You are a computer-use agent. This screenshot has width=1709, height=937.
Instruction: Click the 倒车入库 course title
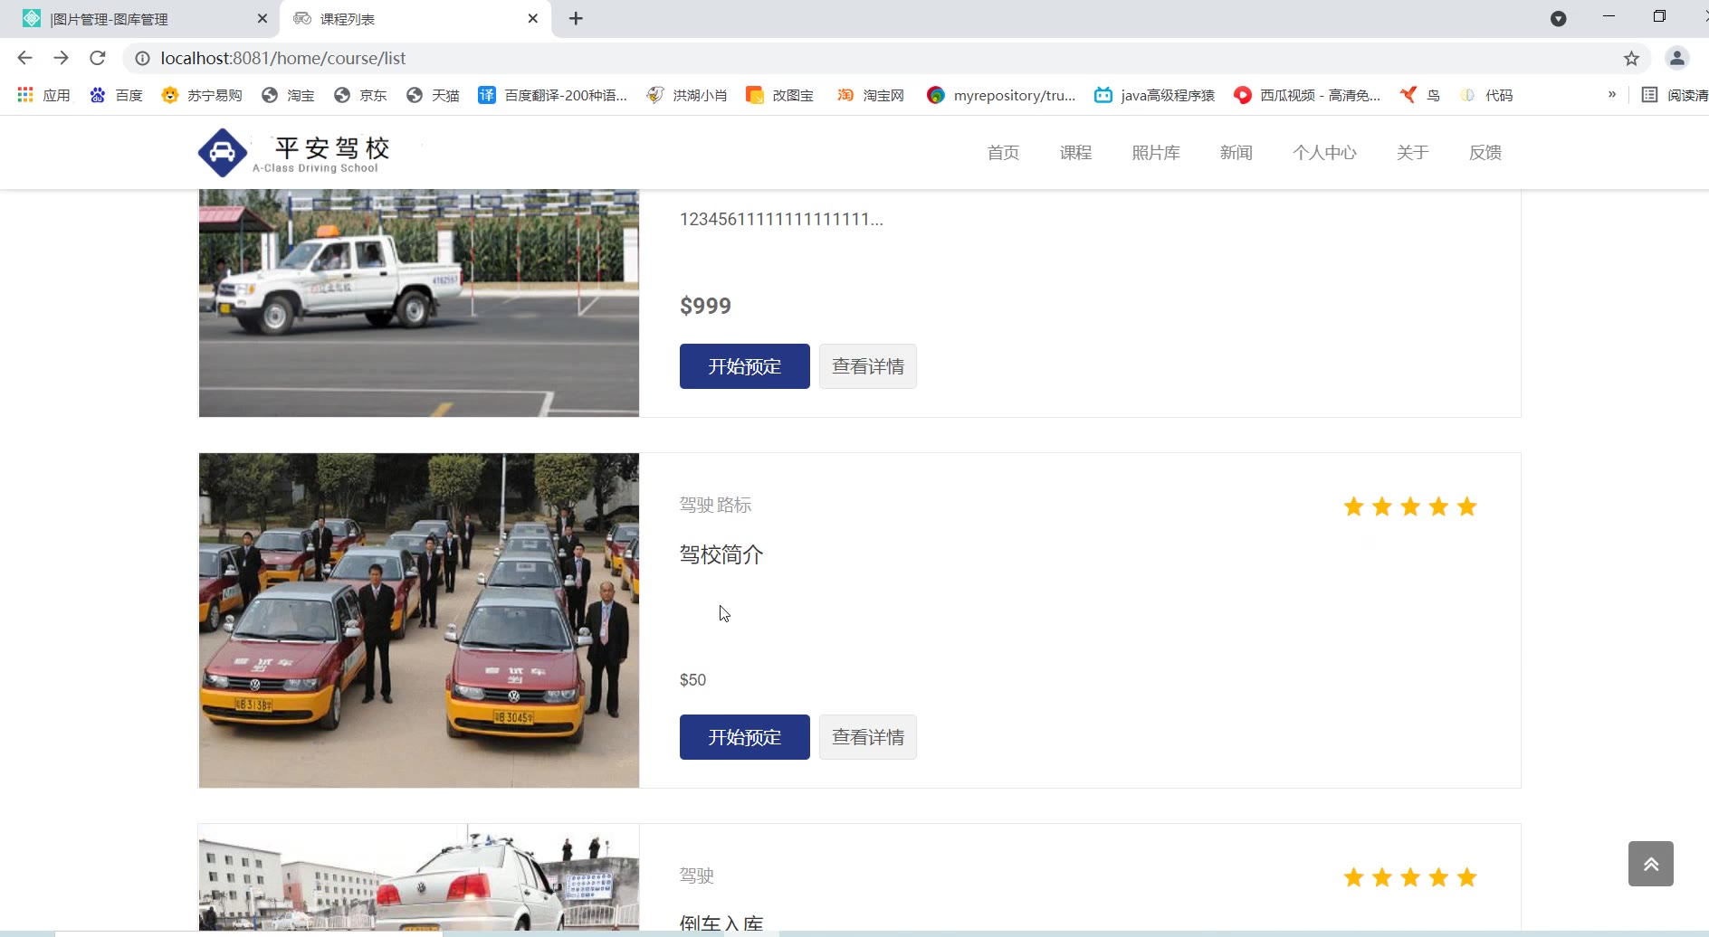click(721, 923)
